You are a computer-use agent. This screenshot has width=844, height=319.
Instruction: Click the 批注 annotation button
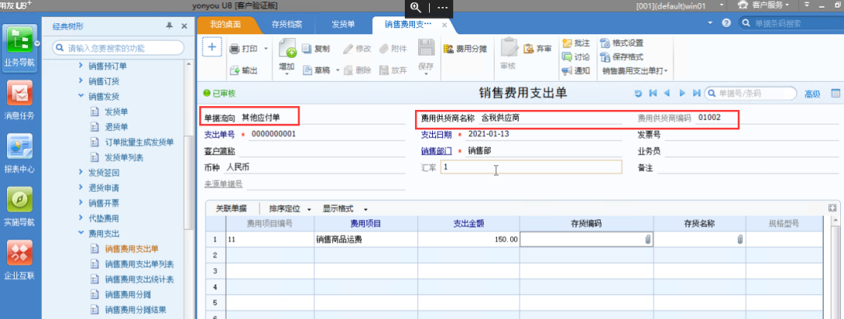(576, 43)
